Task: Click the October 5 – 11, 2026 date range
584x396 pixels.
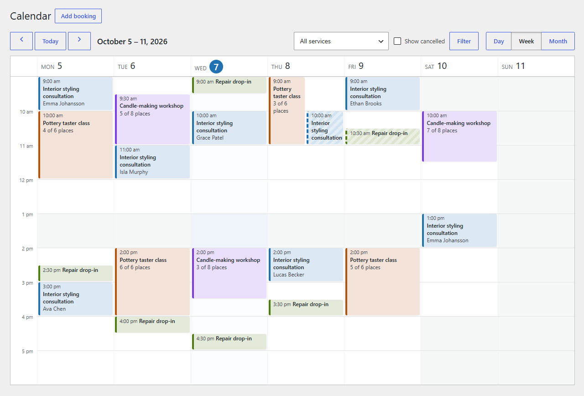Action: (x=132, y=42)
